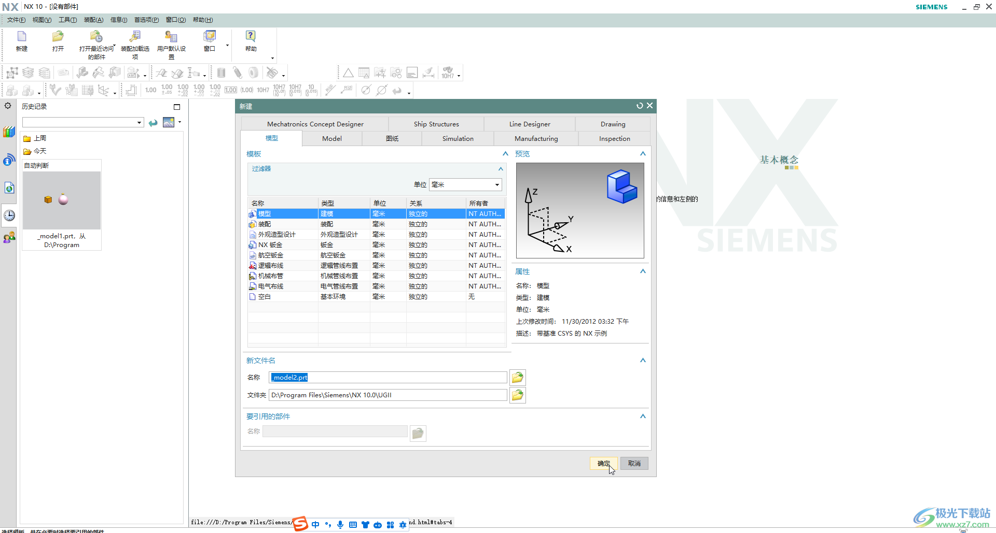Collapse the 过滤器 filter section
The height and width of the screenshot is (533, 996).
coord(501,169)
